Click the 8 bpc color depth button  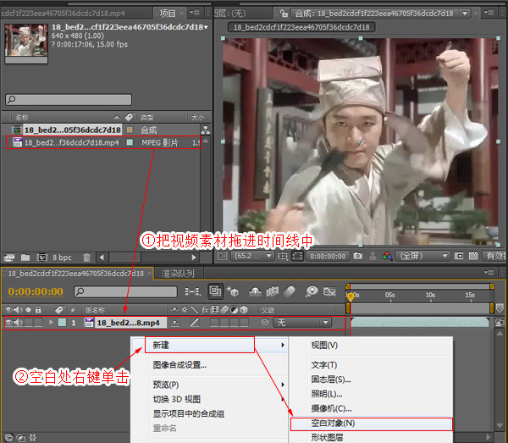click(x=62, y=257)
